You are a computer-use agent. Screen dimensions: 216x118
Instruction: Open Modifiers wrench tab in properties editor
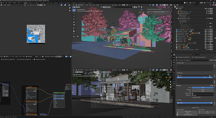(x=174, y=74)
